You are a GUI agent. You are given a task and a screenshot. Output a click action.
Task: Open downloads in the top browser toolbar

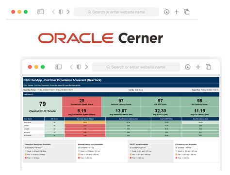click(x=166, y=12)
